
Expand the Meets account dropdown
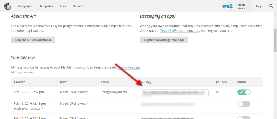[x=249, y=6]
